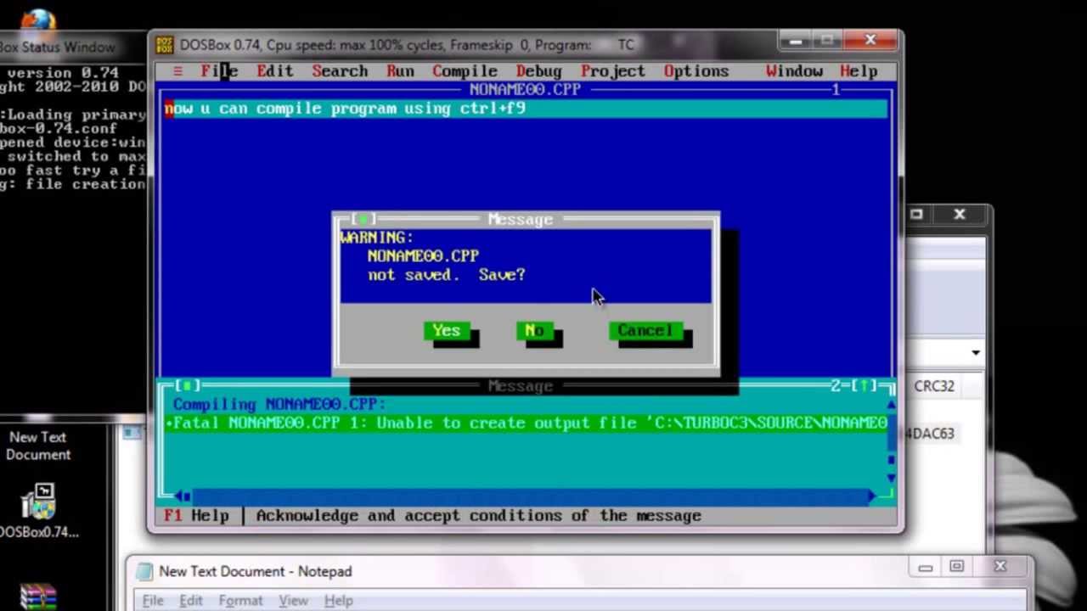Open the Edit menu in Notepad
Image resolution: width=1087 pixels, height=611 pixels.
pyautogui.click(x=191, y=600)
